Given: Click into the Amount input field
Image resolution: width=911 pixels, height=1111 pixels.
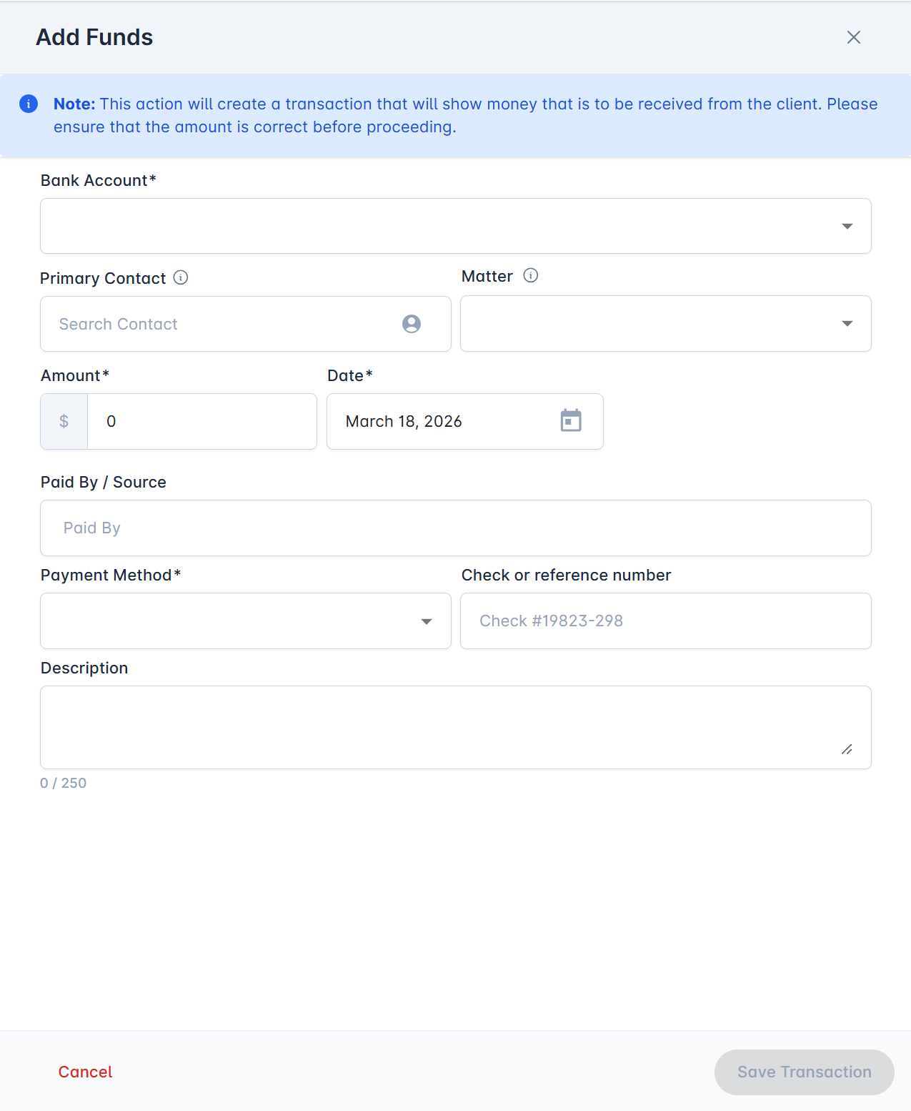Looking at the screenshot, I should click(202, 421).
